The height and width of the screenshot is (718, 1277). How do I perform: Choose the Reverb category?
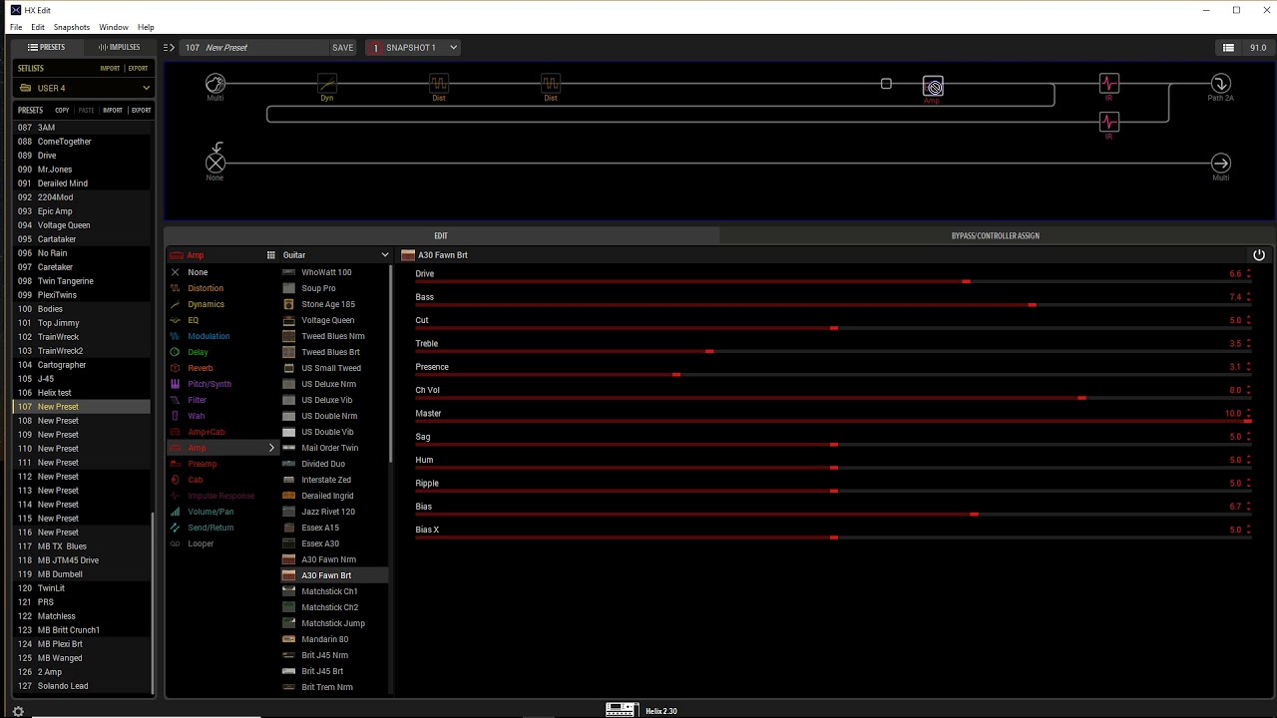coord(200,368)
